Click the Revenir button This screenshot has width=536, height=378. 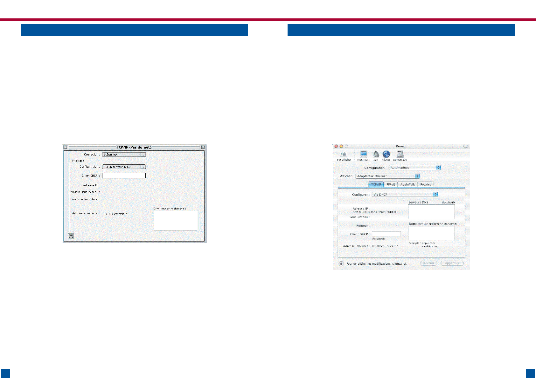coord(428,263)
